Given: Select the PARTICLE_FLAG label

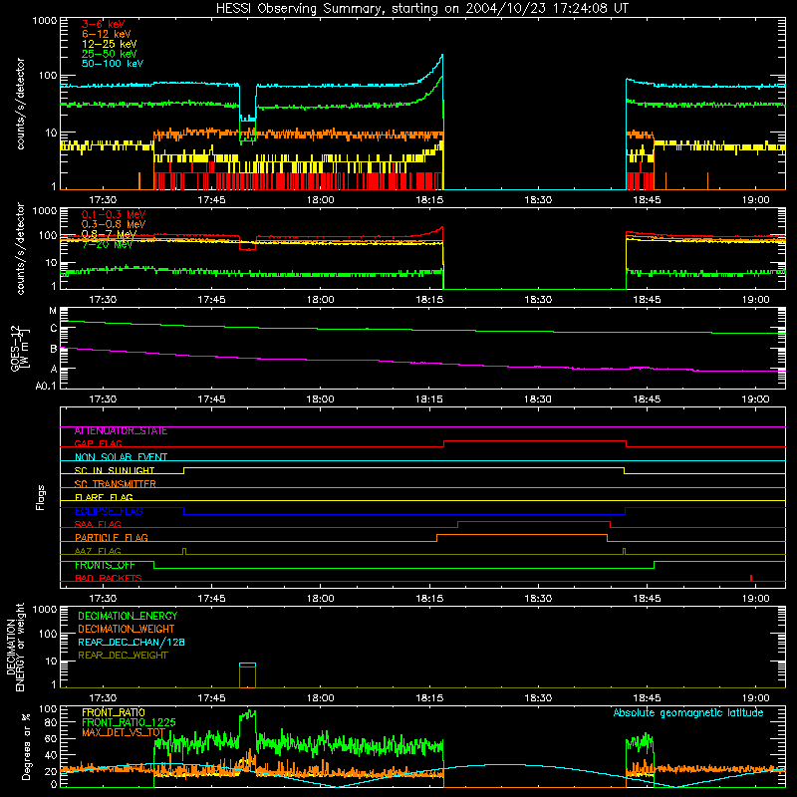Looking at the screenshot, I should (112, 538).
